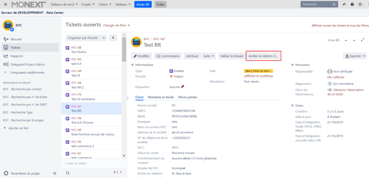
Task: Expand the Suite workflow dropdown
Action: [209, 56]
